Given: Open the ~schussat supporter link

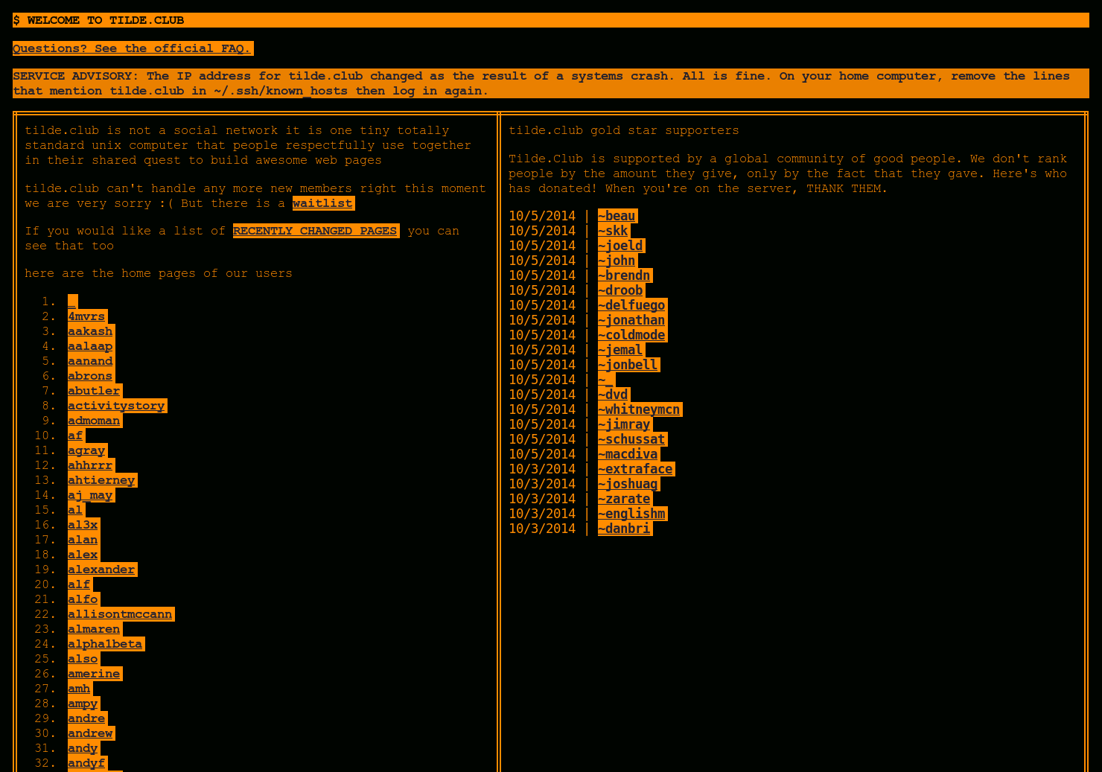Looking at the screenshot, I should point(631,439).
